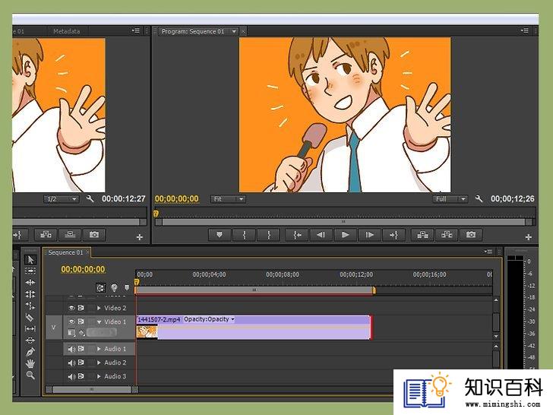This screenshot has width=553, height=415.
Task: Click Source monitor Overwrite button
Action: pos(70,235)
